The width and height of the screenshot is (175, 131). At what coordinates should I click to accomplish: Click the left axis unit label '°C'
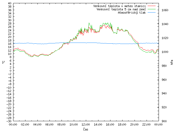(x=4, y=62)
